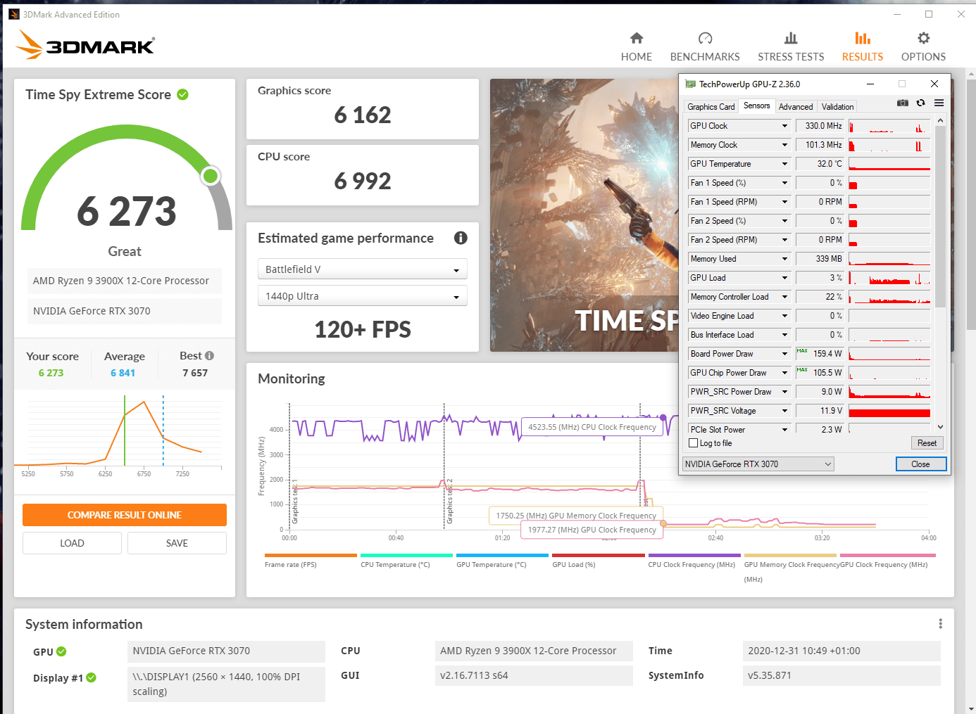Screen dimensions: 976x714
Task: Click the GPU-Z Close button
Action: point(920,464)
